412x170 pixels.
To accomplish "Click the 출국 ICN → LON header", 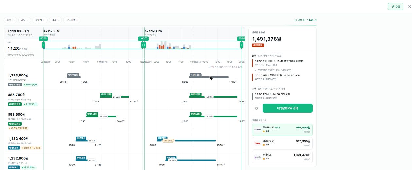I will point(52,31).
